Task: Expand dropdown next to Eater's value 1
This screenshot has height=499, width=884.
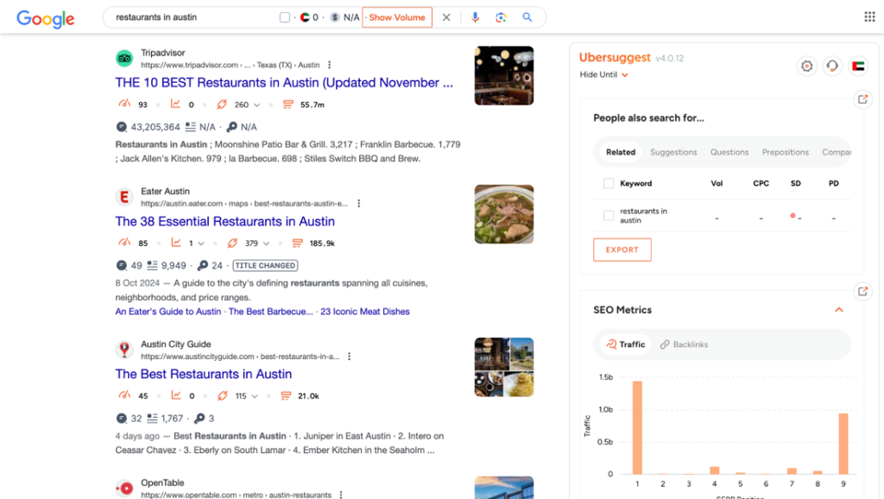Action: coord(200,243)
